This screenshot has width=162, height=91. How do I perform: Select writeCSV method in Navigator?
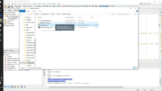point(18,70)
